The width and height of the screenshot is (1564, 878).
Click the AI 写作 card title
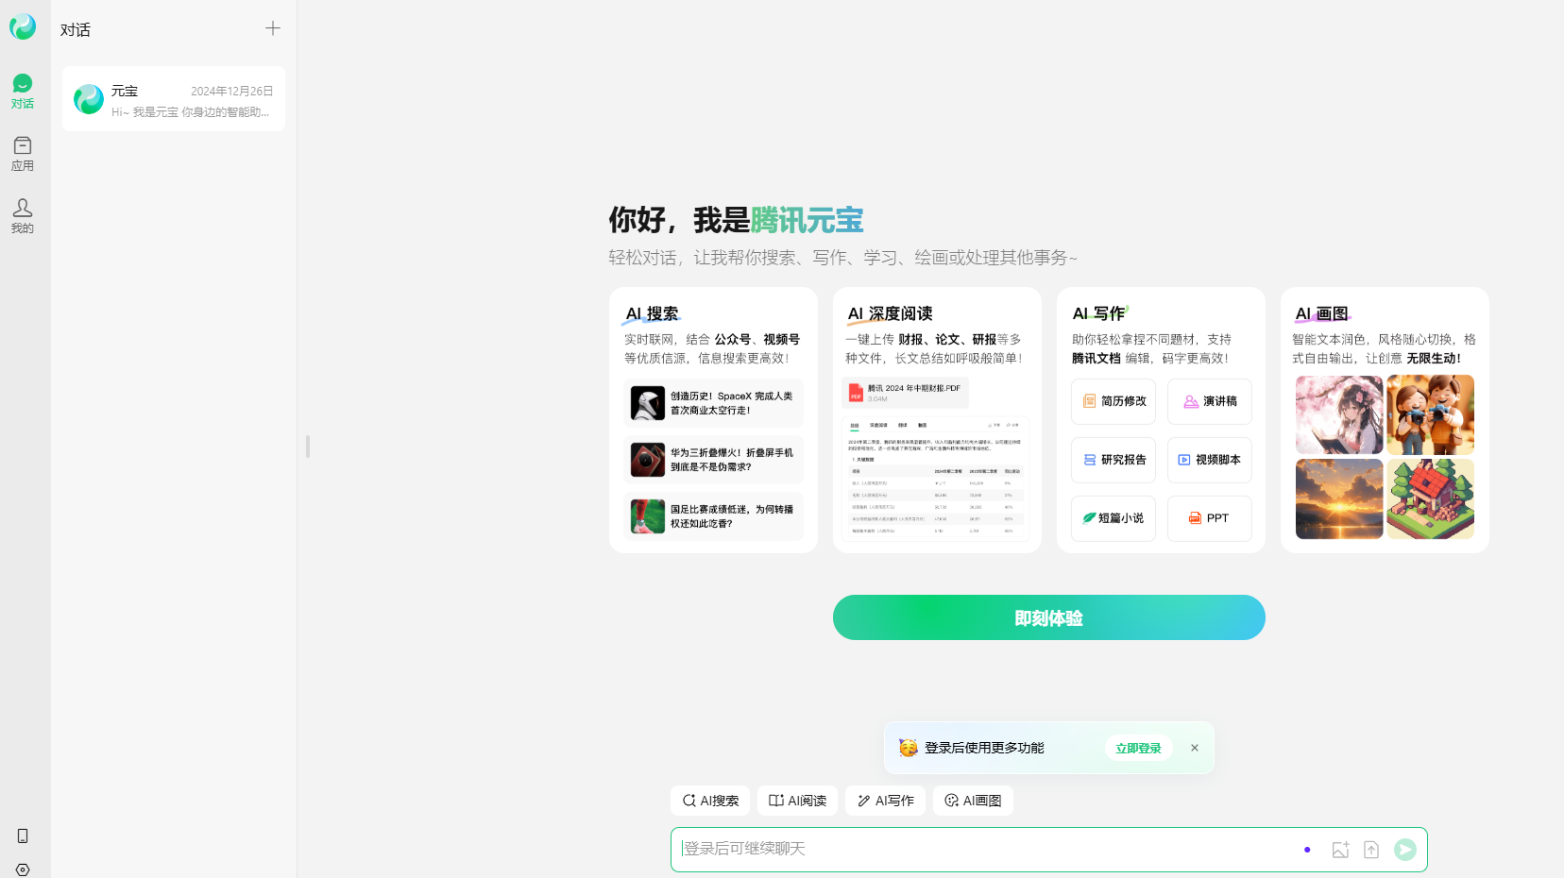1098,313
